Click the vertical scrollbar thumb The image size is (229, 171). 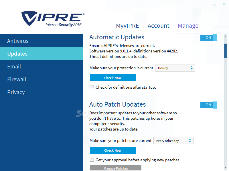coord(226,51)
